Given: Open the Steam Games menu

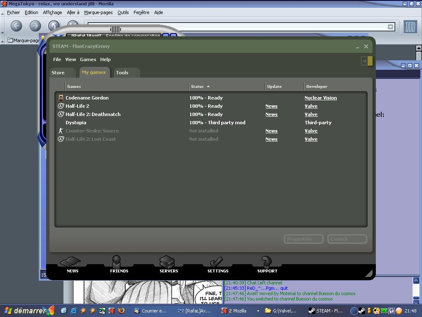Looking at the screenshot, I should click(88, 59).
